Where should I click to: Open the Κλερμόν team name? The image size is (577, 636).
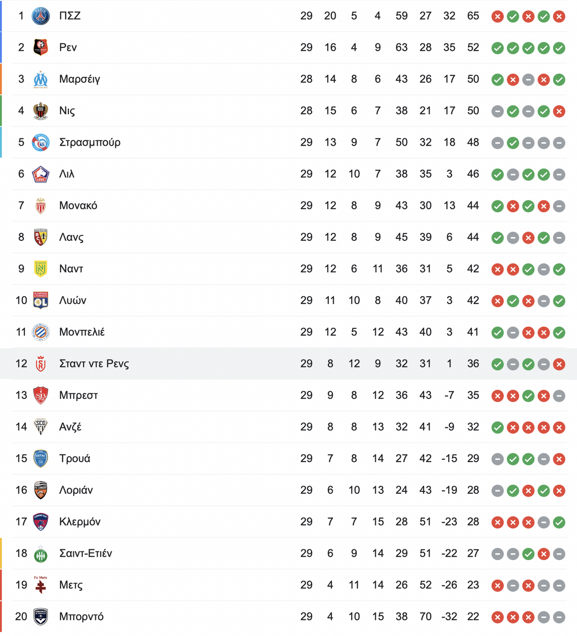tap(80, 522)
